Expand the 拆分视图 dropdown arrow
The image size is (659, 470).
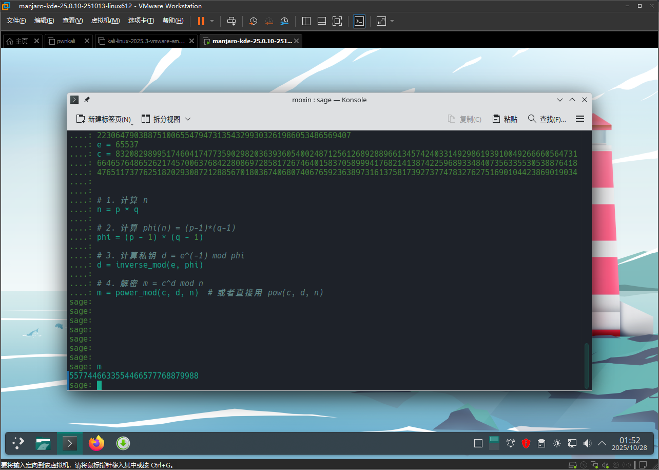tap(188, 119)
